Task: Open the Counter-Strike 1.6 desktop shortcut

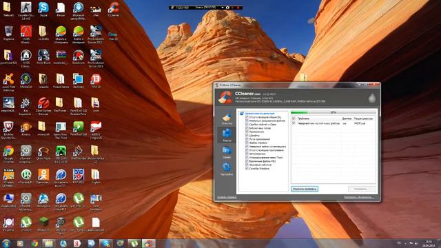Action: tap(26, 10)
